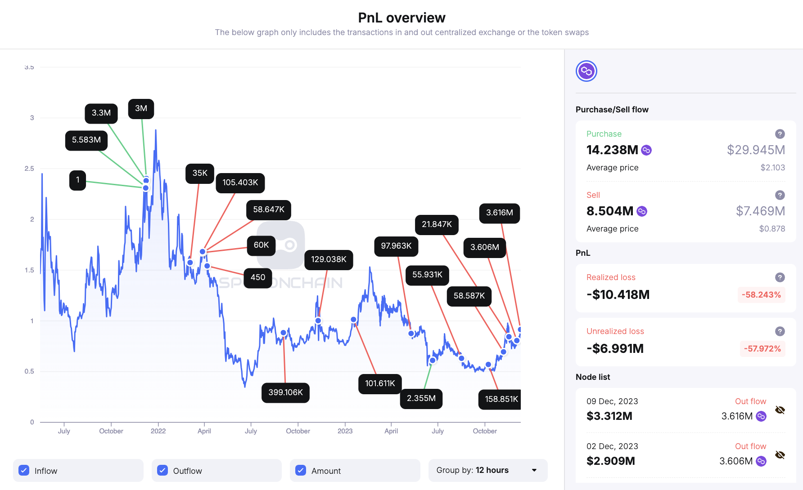Open the Sell help question mark icon
This screenshot has width=803, height=490.
pos(780,195)
